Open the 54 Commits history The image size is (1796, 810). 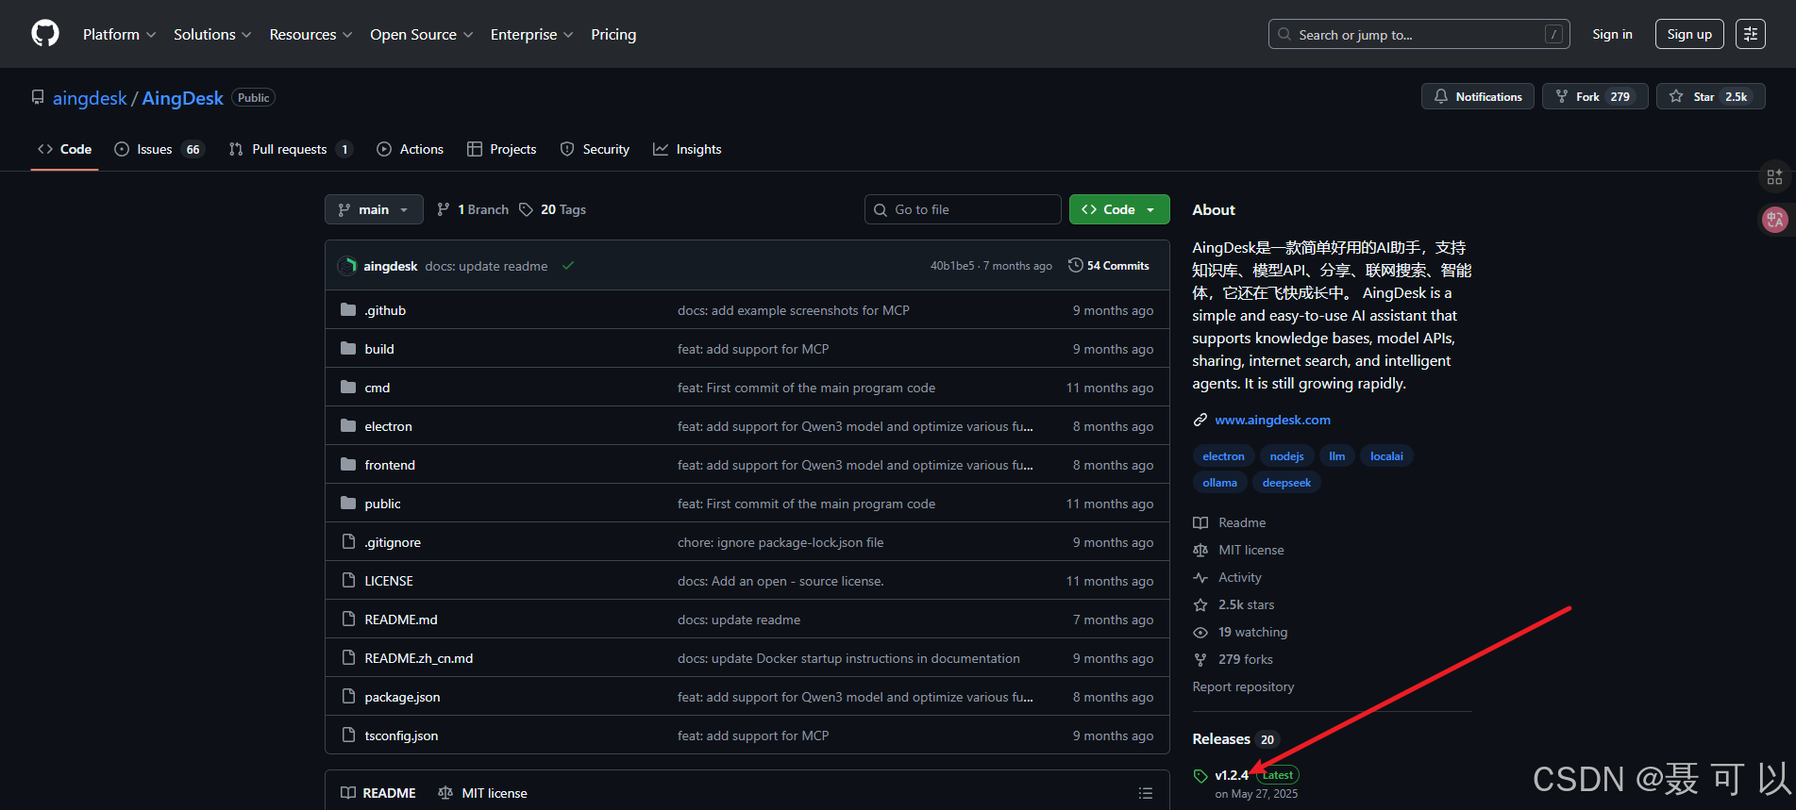[1109, 266]
